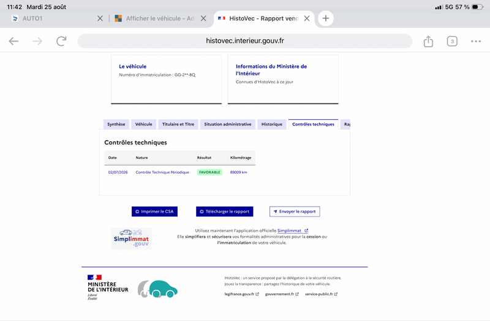Image resolution: width=490 pixels, height=321 pixels.
Task: Open the Historique tab
Action: pyautogui.click(x=272, y=124)
